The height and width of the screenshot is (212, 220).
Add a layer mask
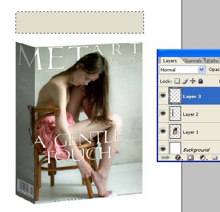click(x=190, y=158)
